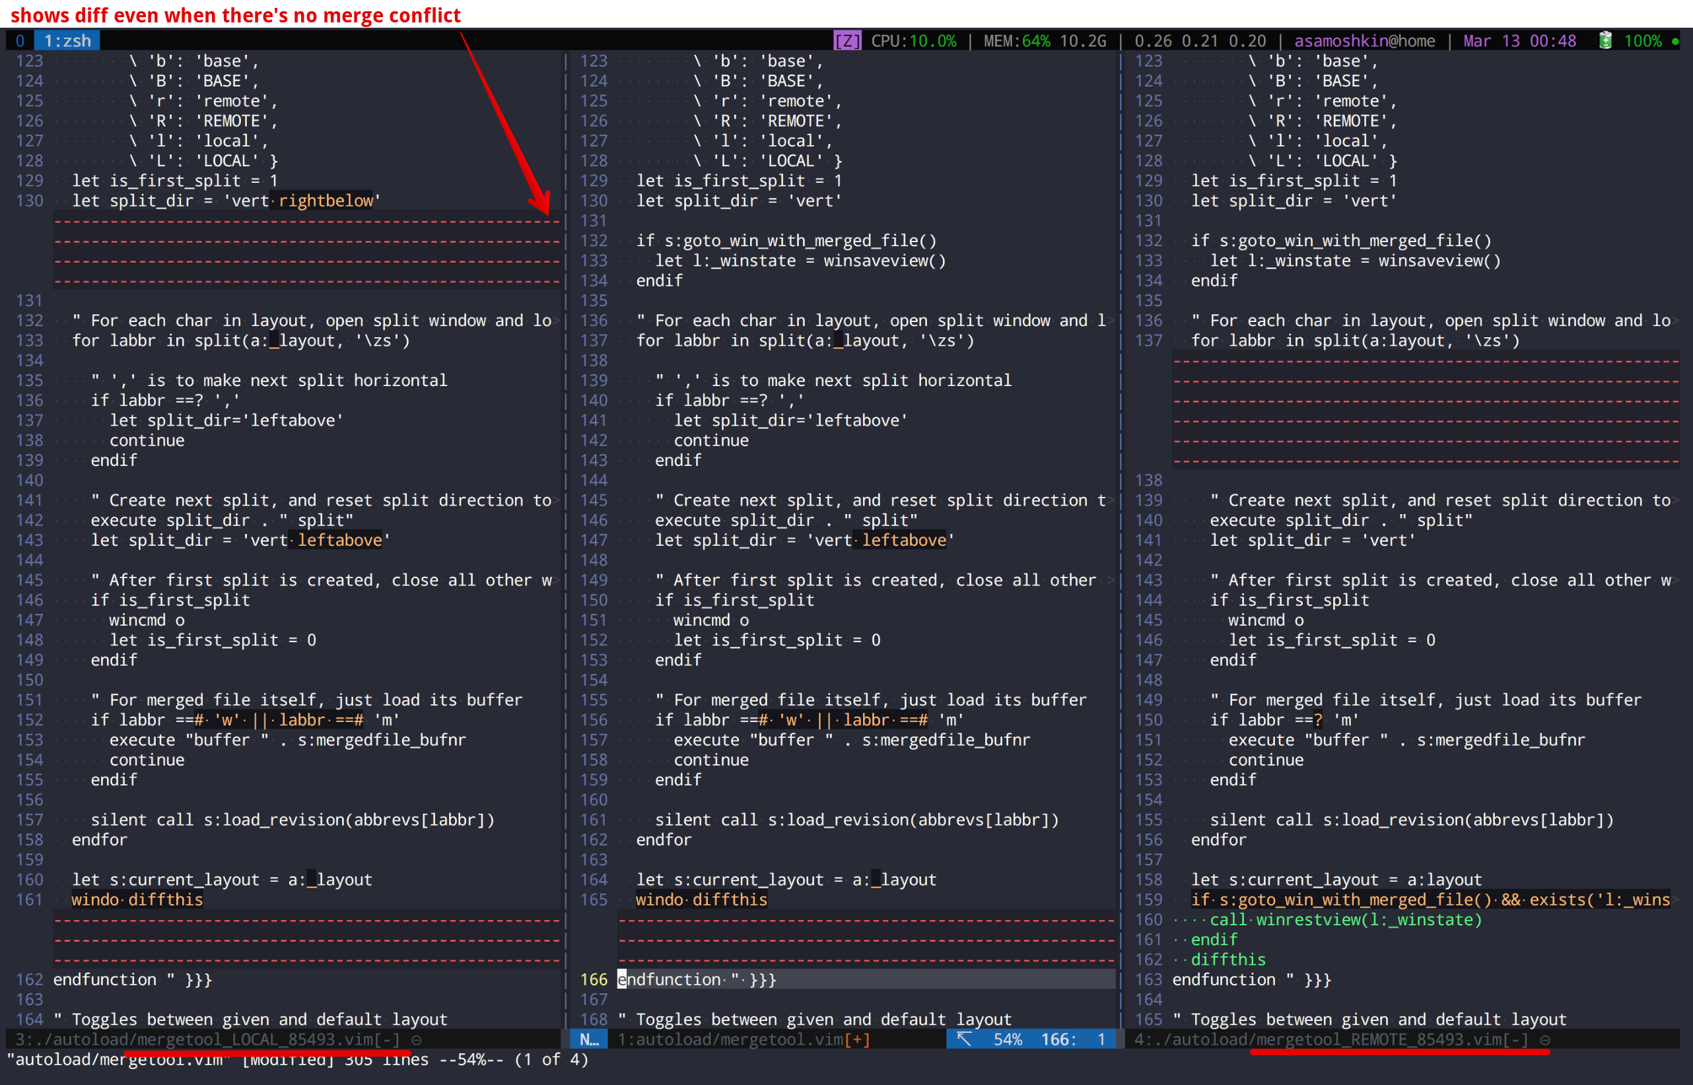Click 'call winrestview(l:_winstate)' in right pane

click(x=1345, y=919)
